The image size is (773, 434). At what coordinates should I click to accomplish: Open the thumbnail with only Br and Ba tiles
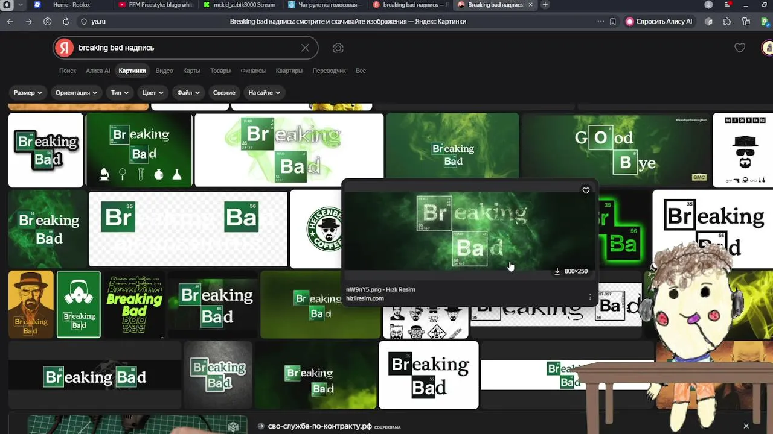click(x=188, y=229)
